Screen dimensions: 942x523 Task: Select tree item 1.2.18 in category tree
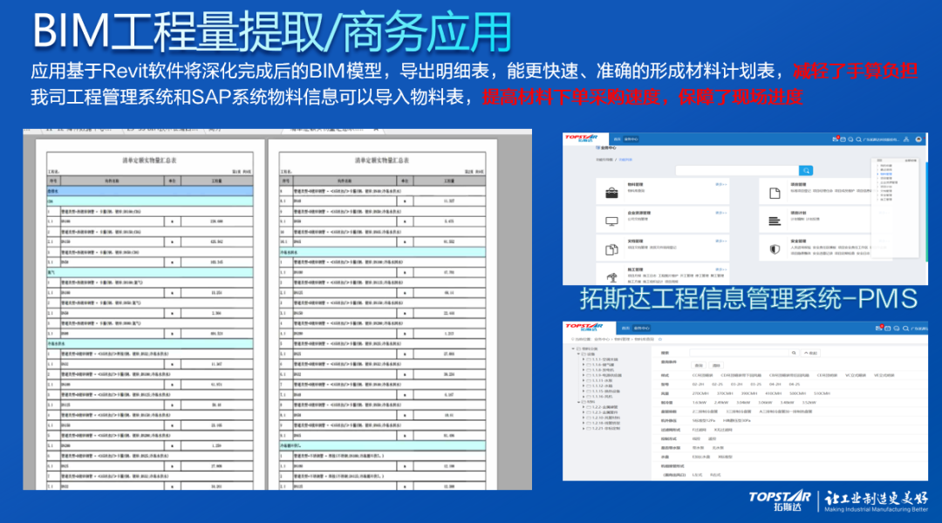click(x=604, y=423)
